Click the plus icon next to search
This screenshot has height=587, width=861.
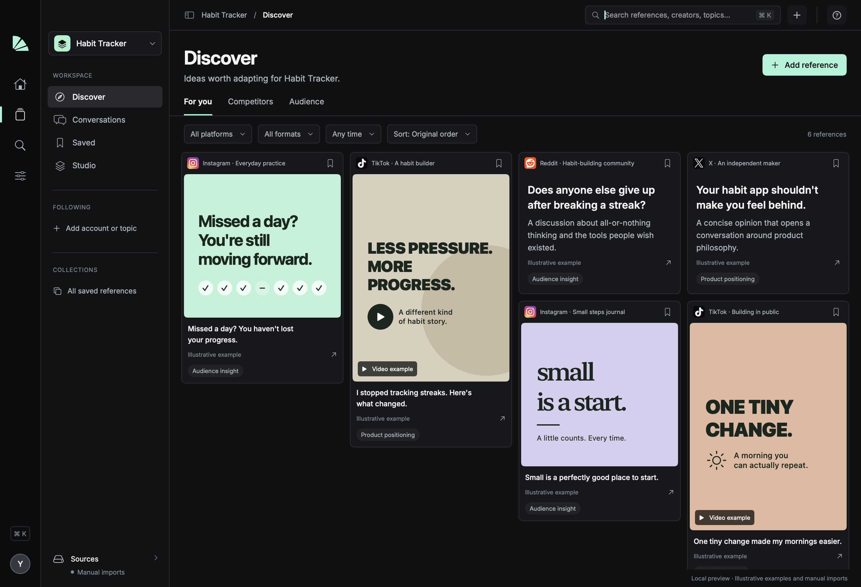click(797, 15)
